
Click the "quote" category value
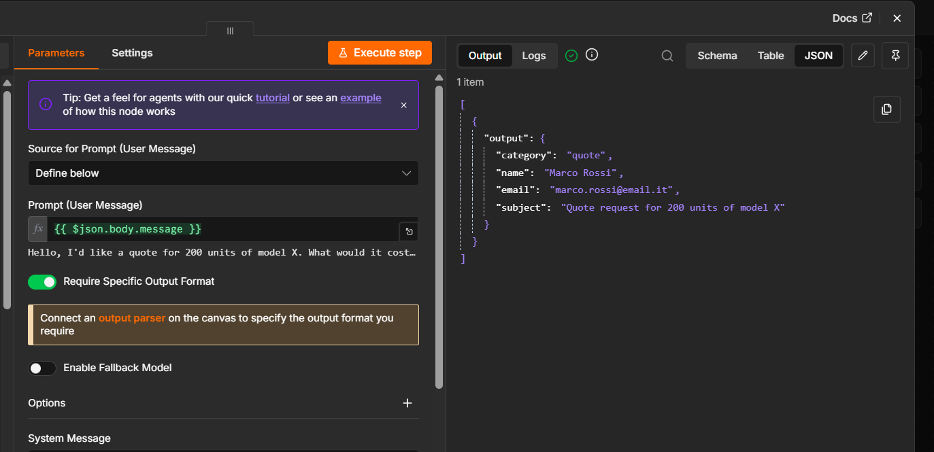tap(587, 156)
